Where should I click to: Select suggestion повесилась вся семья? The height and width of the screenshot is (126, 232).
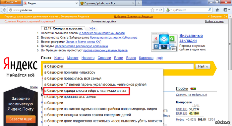point(103,79)
